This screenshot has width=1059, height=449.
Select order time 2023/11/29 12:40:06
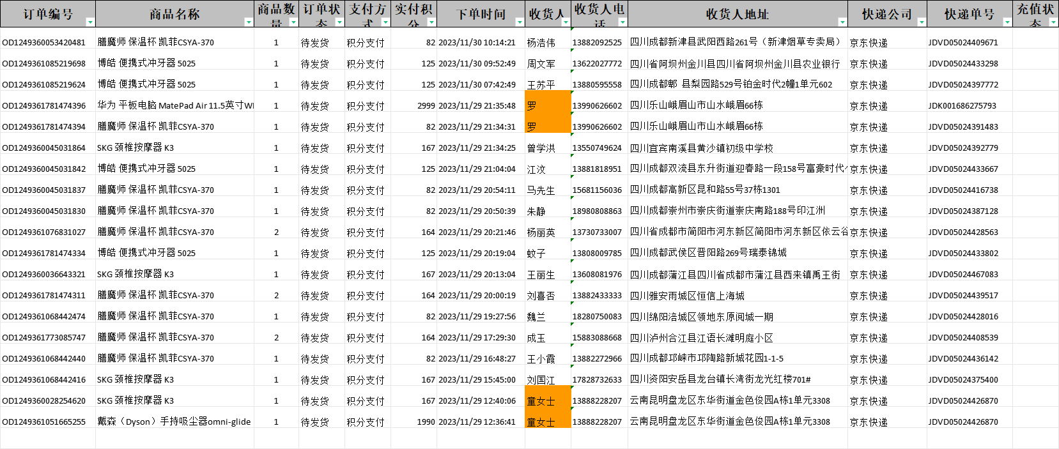pos(477,401)
